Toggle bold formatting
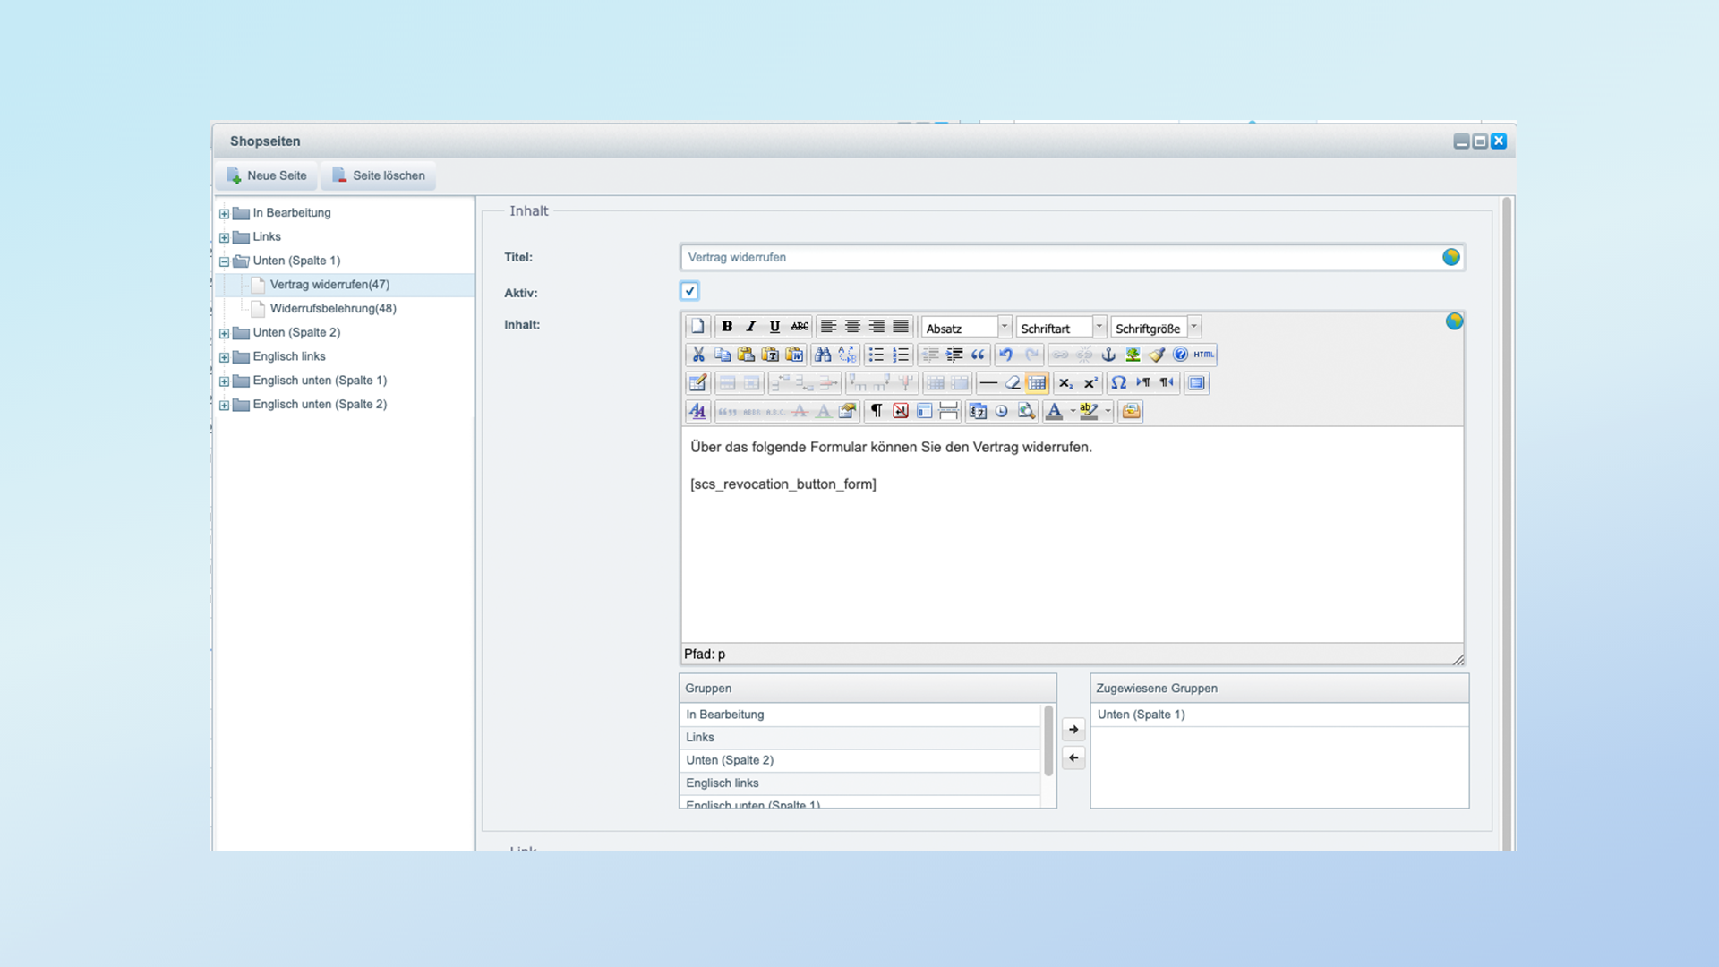Image resolution: width=1719 pixels, height=967 pixels. tap(727, 327)
